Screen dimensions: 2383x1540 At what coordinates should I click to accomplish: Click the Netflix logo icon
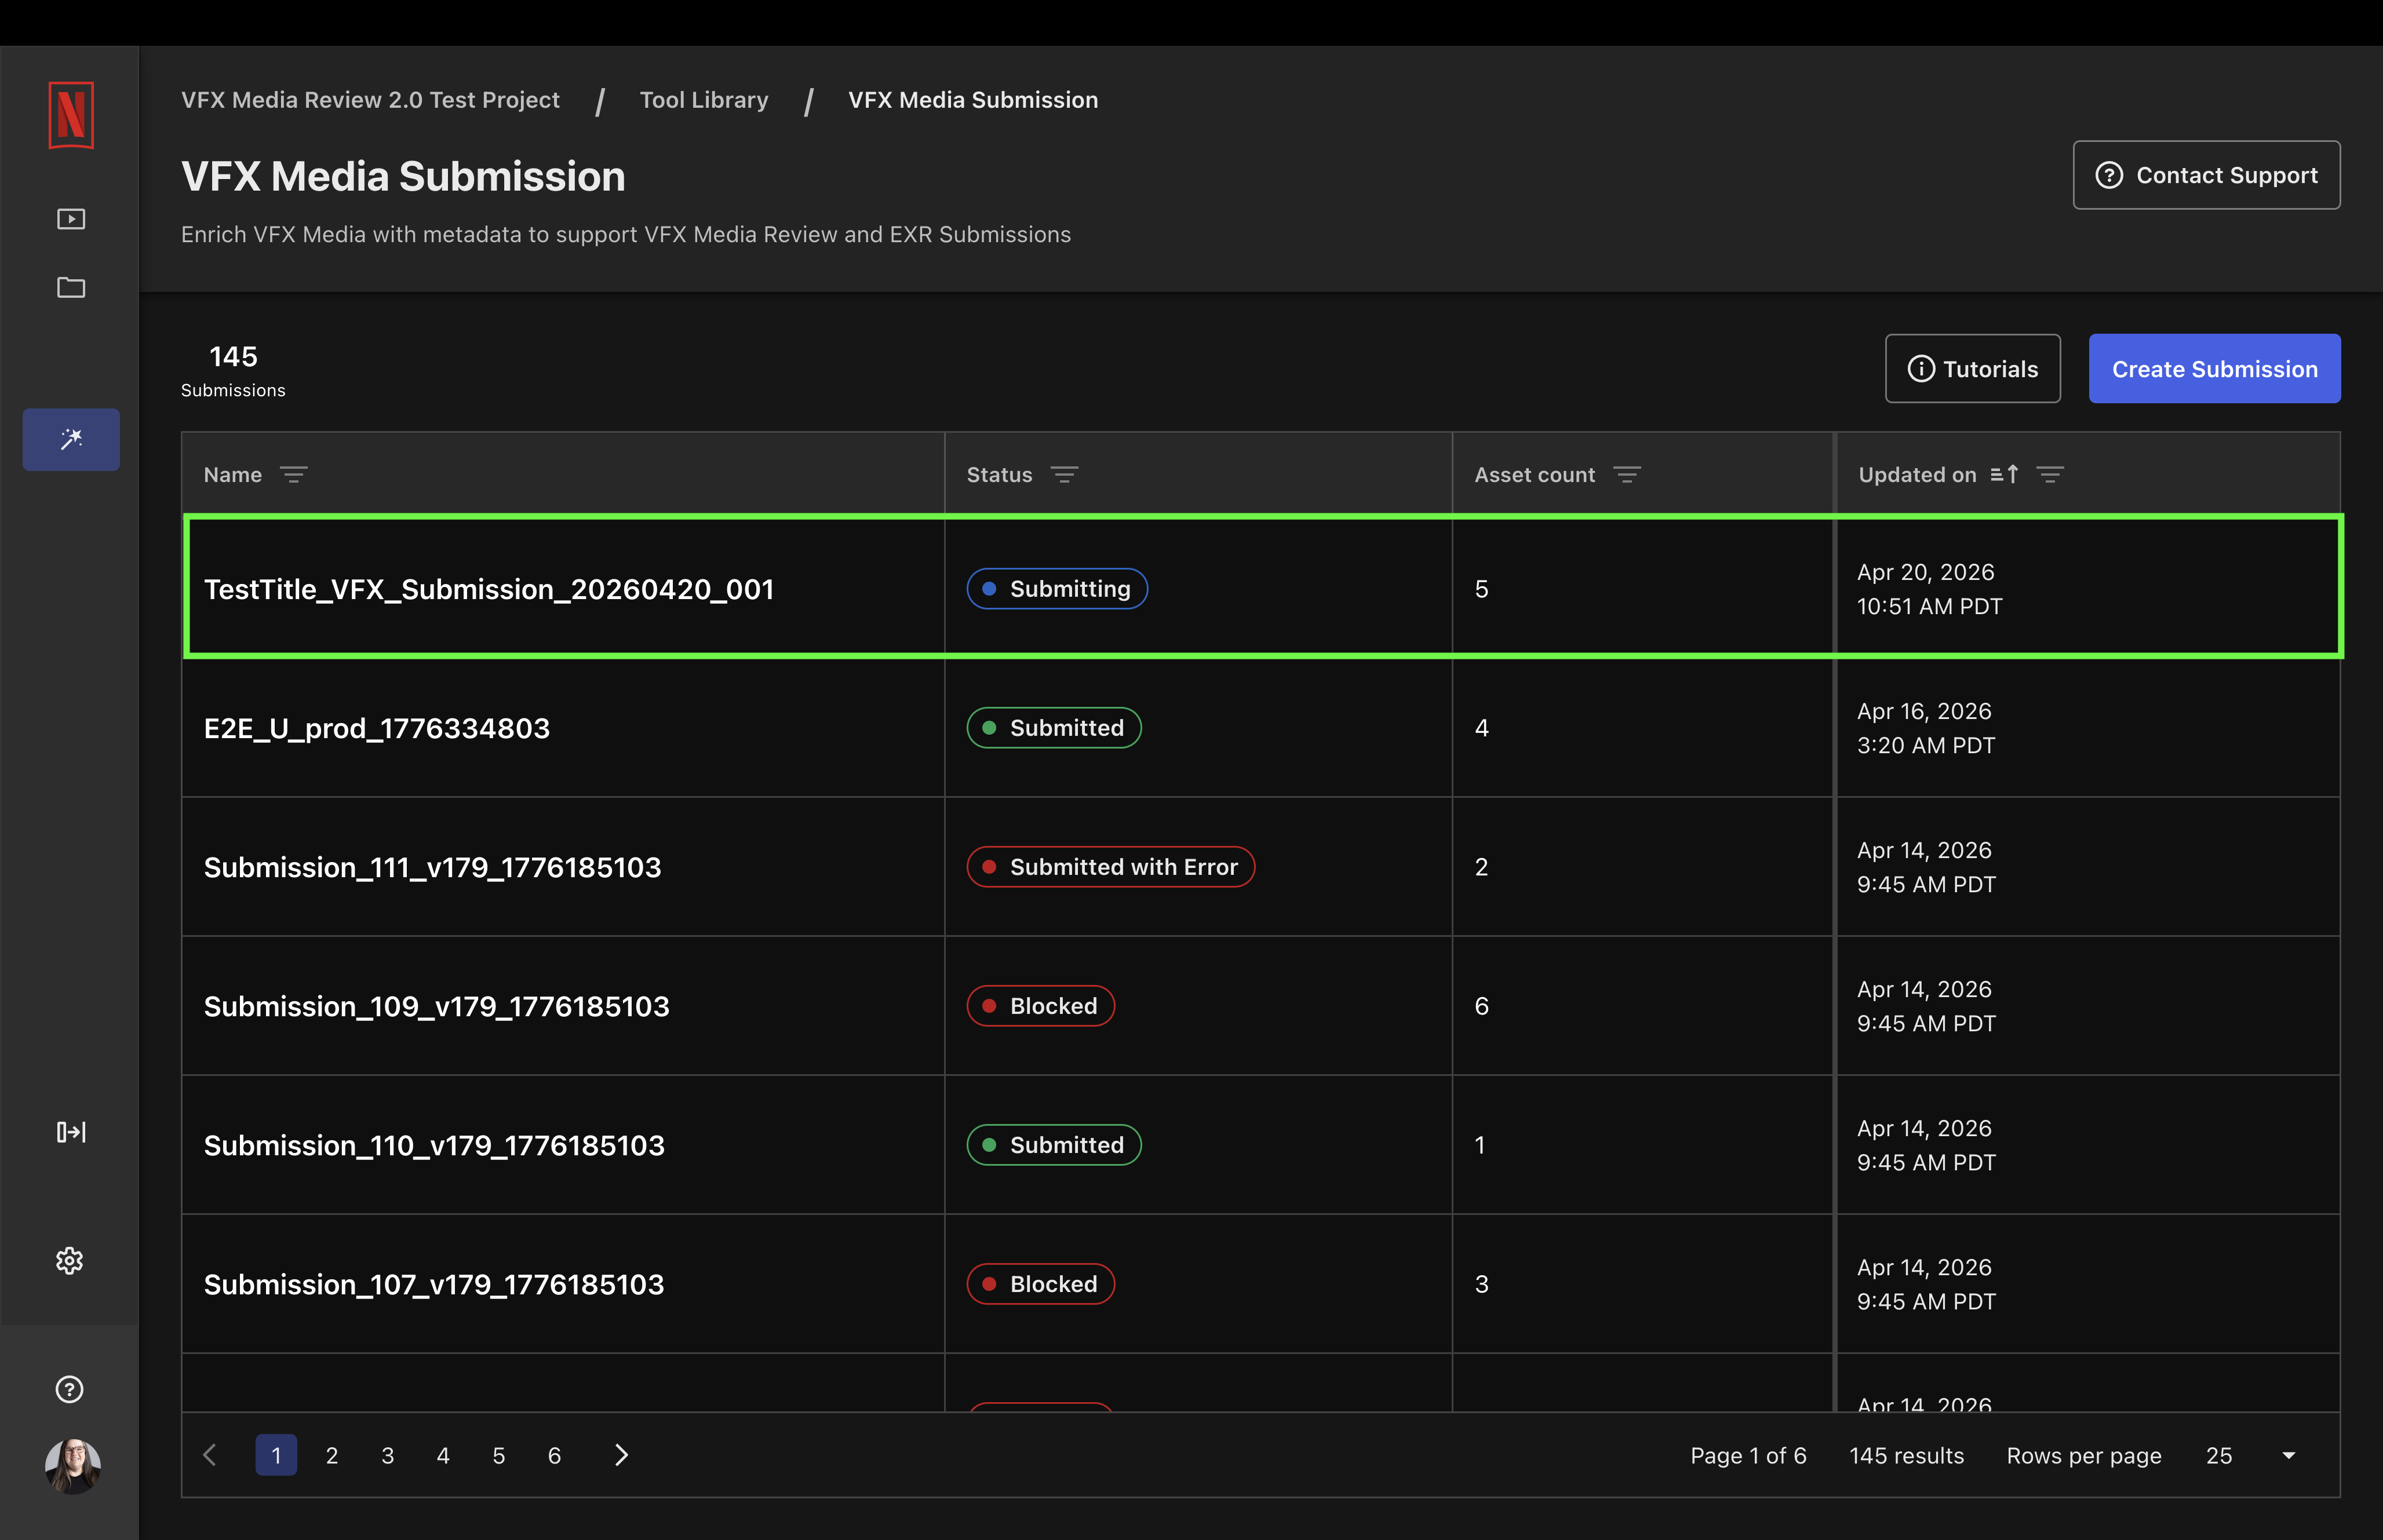[x=71, y=115]
